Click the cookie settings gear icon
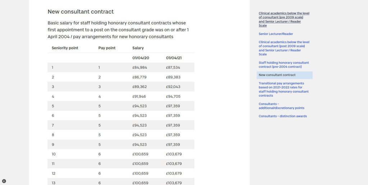 4,181
